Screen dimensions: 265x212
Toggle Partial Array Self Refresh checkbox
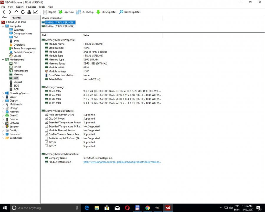pyautogui.click(x=47, y=138)
